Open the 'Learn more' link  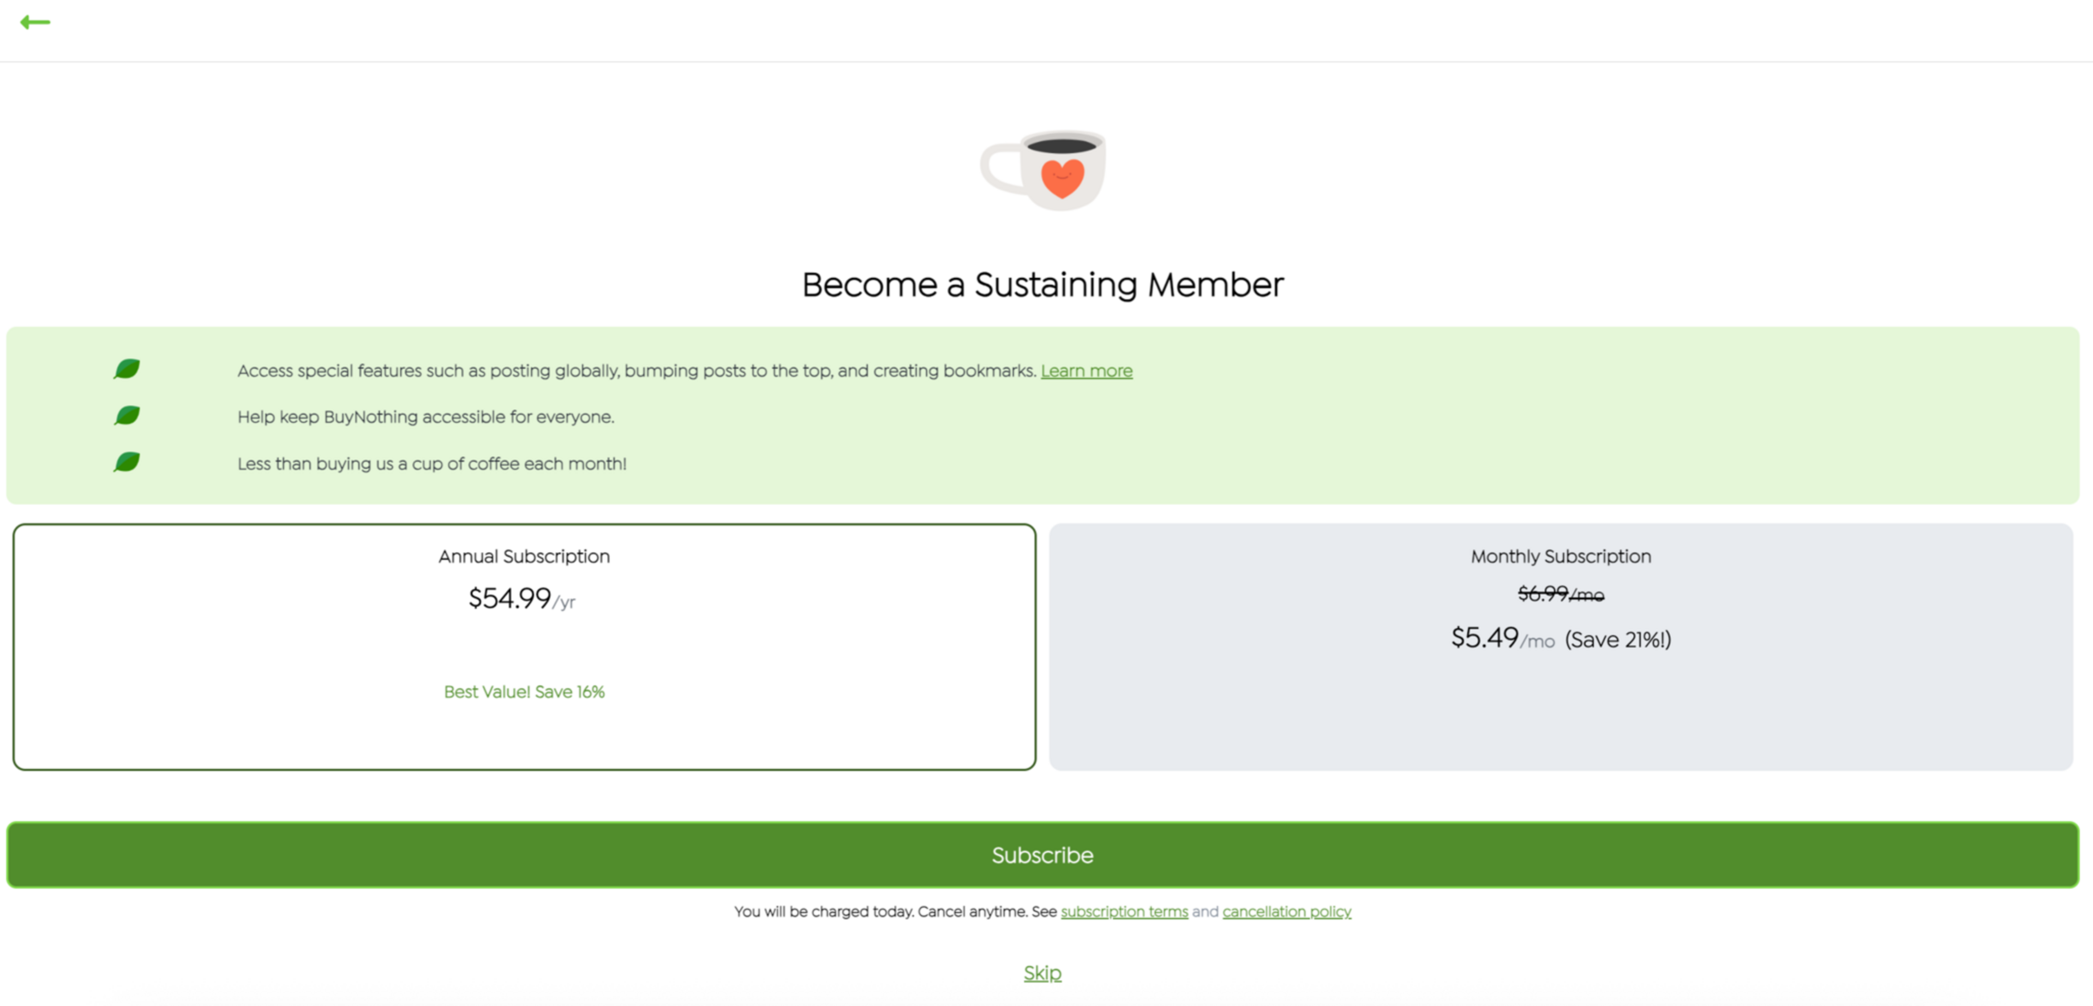[x=1086, y=370]
